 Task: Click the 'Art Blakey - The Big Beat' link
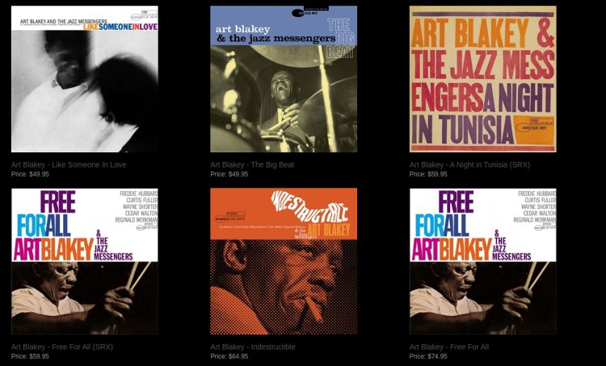[252, 164]
